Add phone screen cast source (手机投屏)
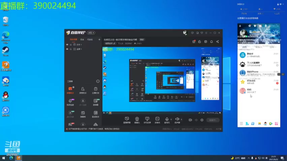 pyautogui.click(x=147, y=120)
